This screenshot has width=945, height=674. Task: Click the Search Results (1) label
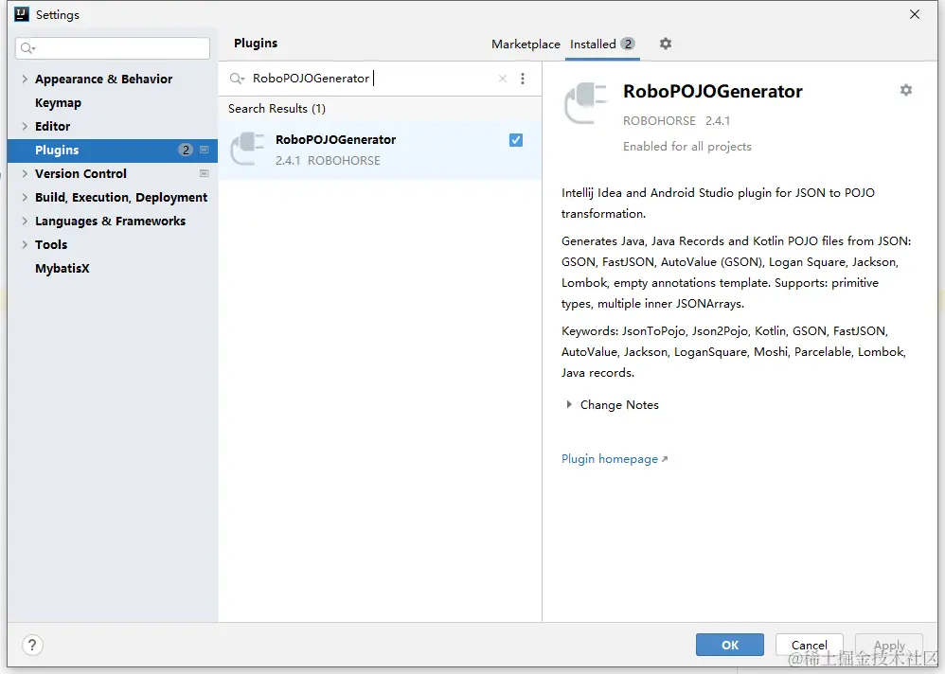pyautogui.click(x=276, y=109)
